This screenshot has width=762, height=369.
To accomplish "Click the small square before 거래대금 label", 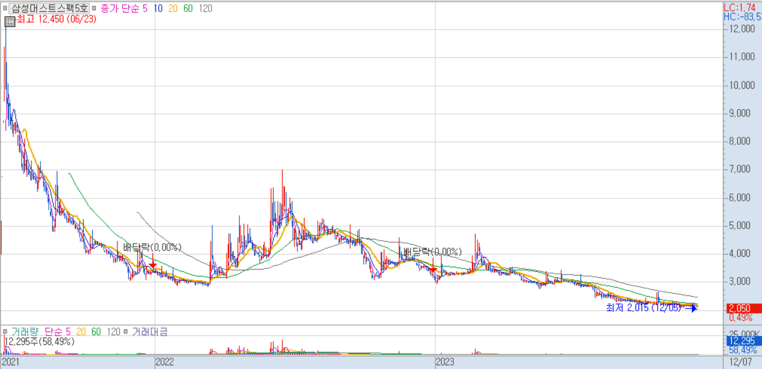I will point(127,332).
